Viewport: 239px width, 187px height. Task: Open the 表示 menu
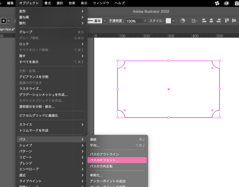(84, 3)
